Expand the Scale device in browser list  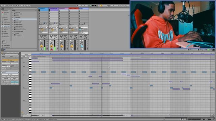tap(13, 16)
